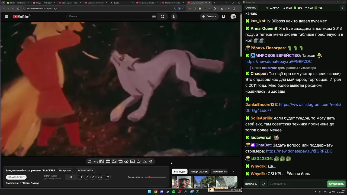Go to browser home page

18,8
